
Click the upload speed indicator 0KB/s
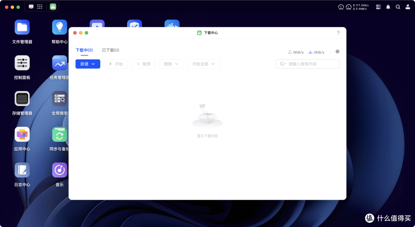point(295,52)
